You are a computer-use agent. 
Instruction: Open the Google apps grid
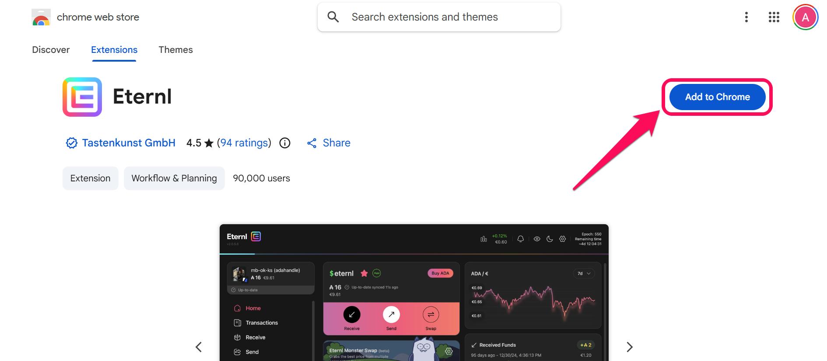[774, 17]
